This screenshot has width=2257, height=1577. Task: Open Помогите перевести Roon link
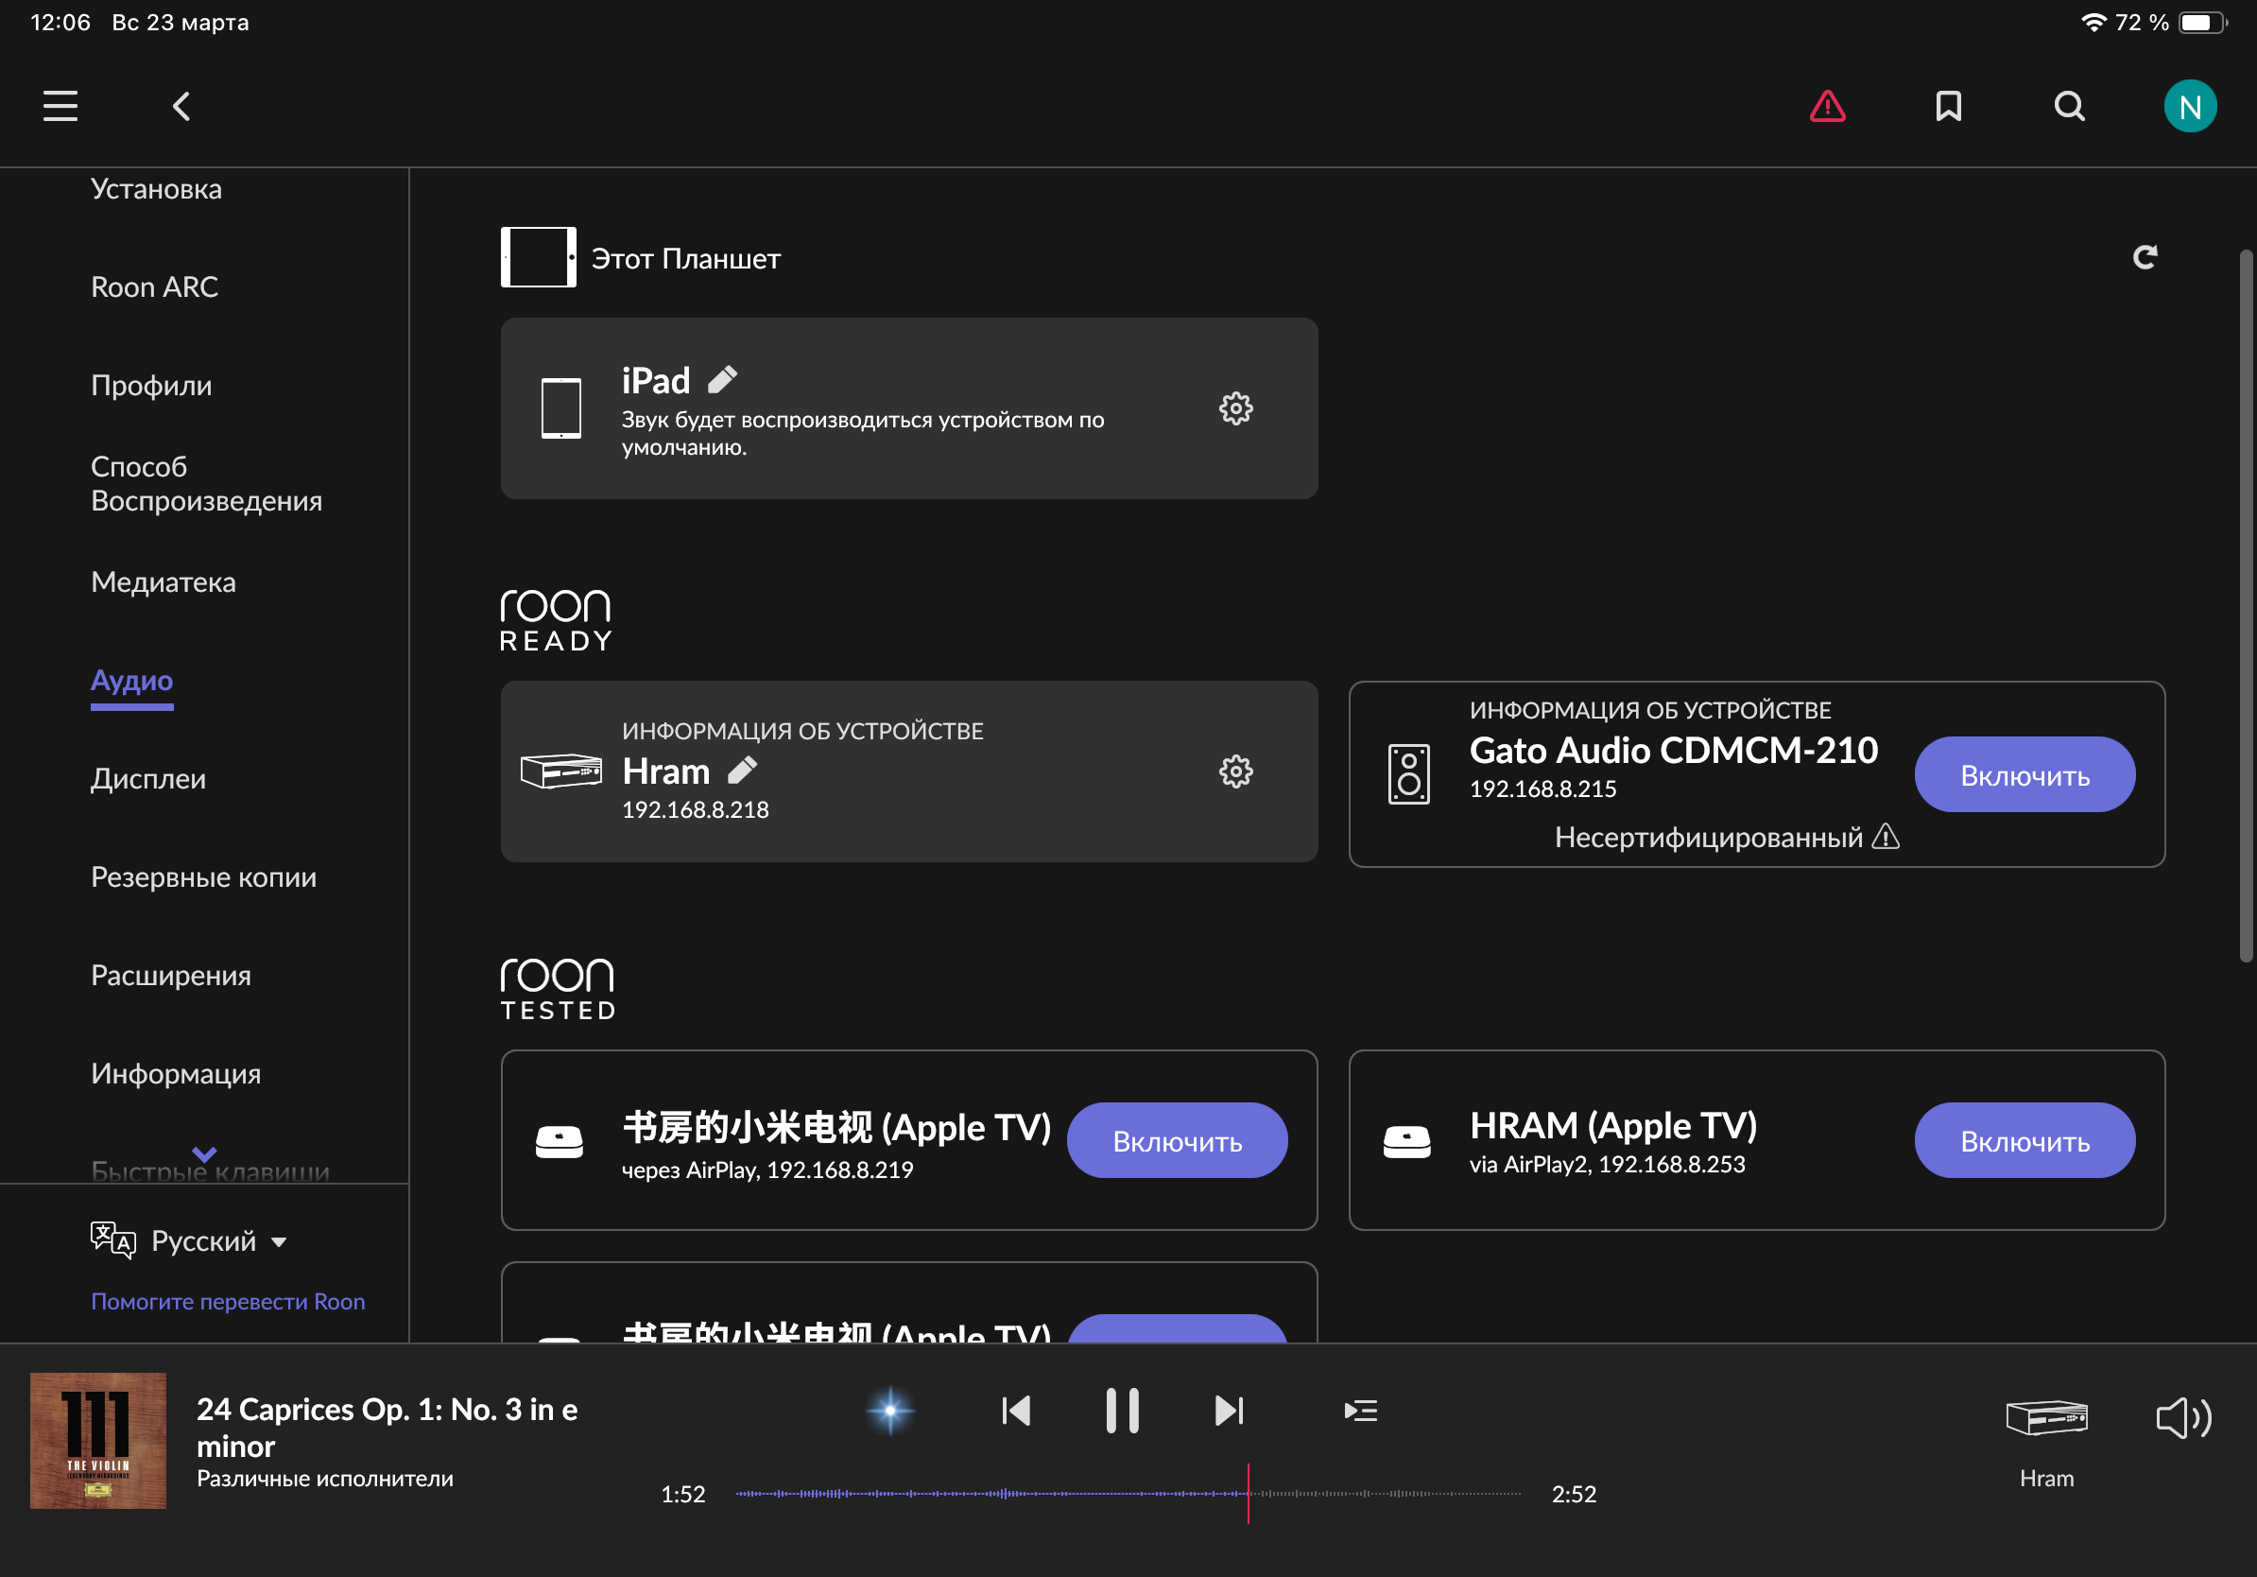pos(228,1302)
